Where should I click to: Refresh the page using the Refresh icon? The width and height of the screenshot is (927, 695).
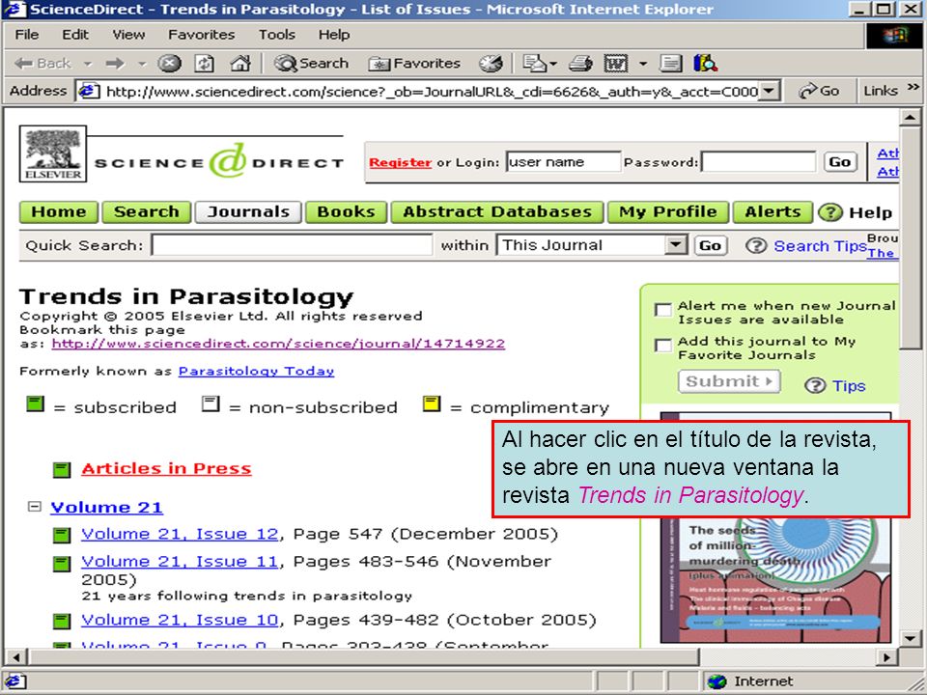click(204, 64)
